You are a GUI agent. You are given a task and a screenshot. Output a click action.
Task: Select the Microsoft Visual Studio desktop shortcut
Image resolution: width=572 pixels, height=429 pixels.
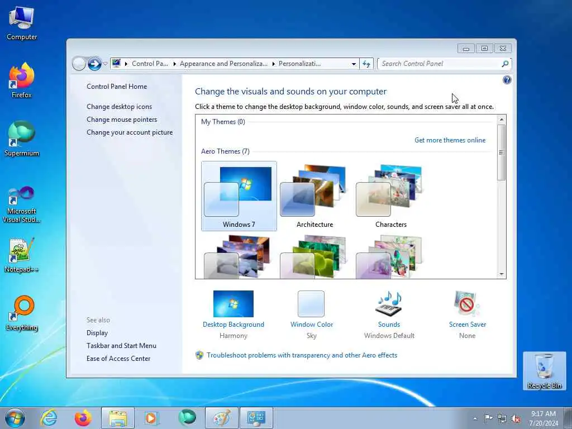pyautogui.click(x=22, y=204)
